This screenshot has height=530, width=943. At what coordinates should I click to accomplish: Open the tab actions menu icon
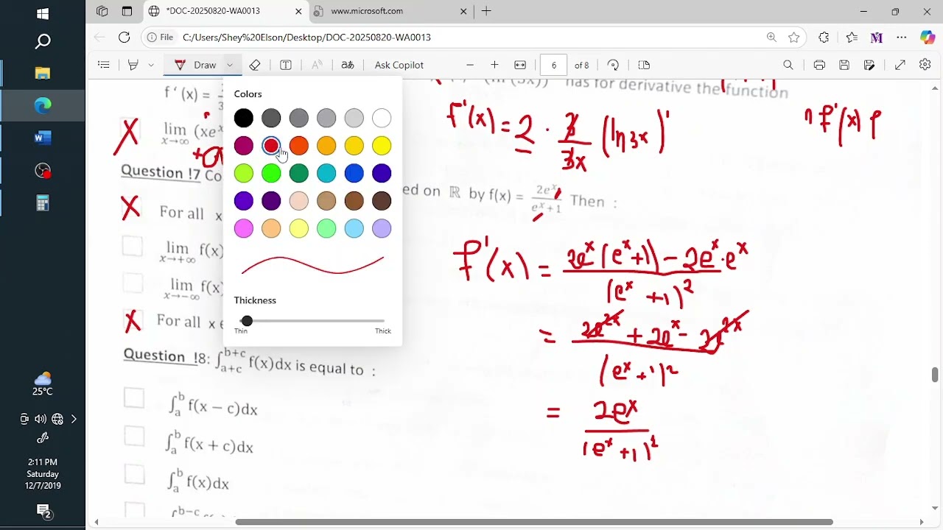(x=127, y=11)
